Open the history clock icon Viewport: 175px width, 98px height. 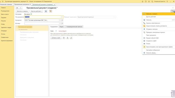(146, 1)
